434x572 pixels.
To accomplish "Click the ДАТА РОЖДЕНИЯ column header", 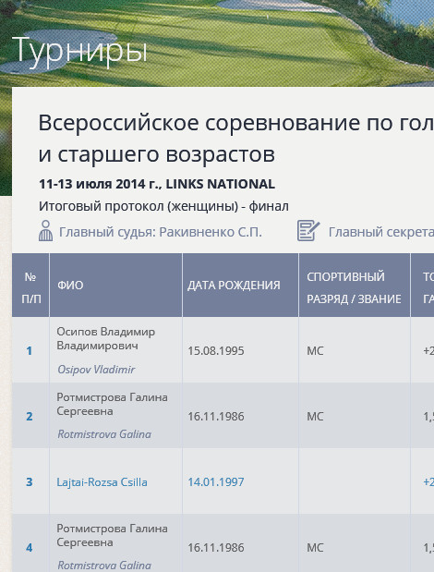I will pos(234,285).
